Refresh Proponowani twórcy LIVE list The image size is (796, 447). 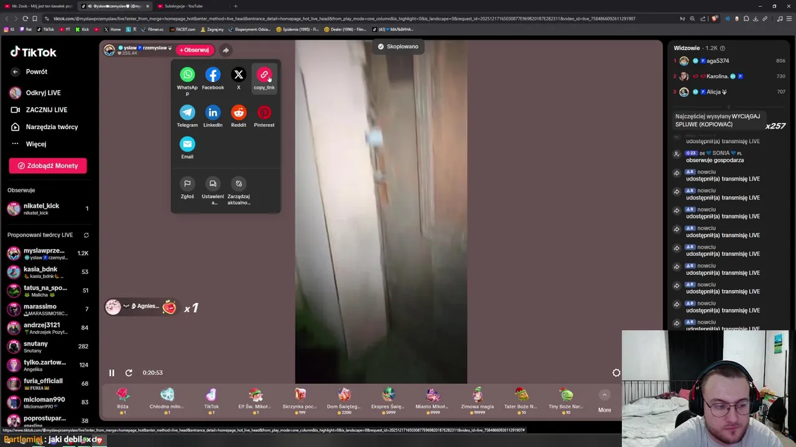86,235
